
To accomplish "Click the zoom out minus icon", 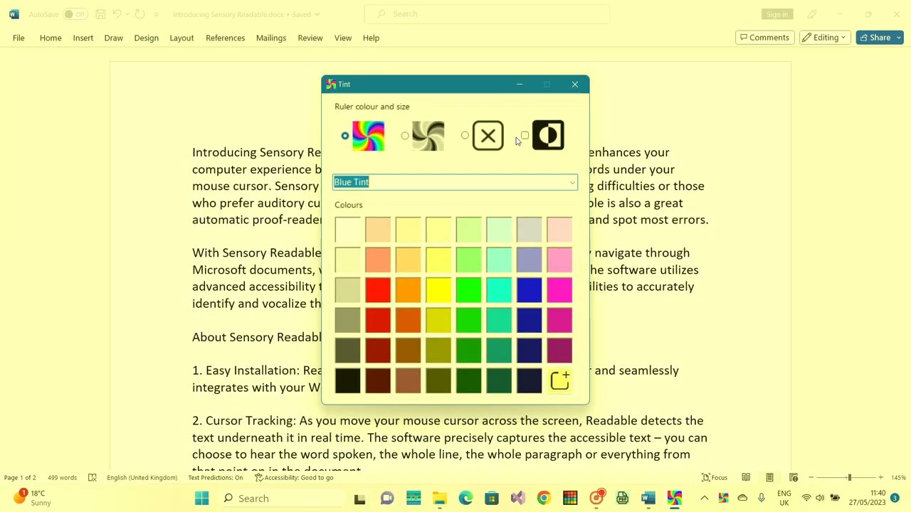I will 811,477.
